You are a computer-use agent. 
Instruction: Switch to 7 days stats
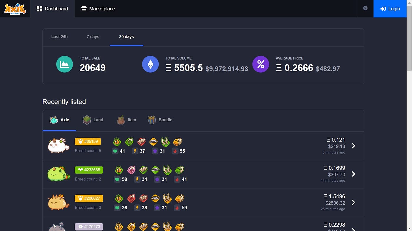[x=93, y=37]
